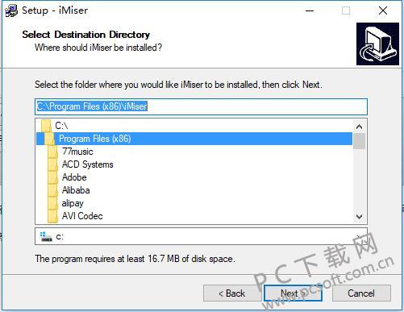Click the destination path input field

(x=201, y=106)
